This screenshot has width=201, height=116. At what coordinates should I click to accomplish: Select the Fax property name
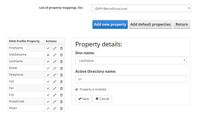coord(11,88)
